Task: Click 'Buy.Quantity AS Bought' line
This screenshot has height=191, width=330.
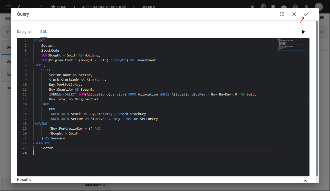Action: [72, 90]
